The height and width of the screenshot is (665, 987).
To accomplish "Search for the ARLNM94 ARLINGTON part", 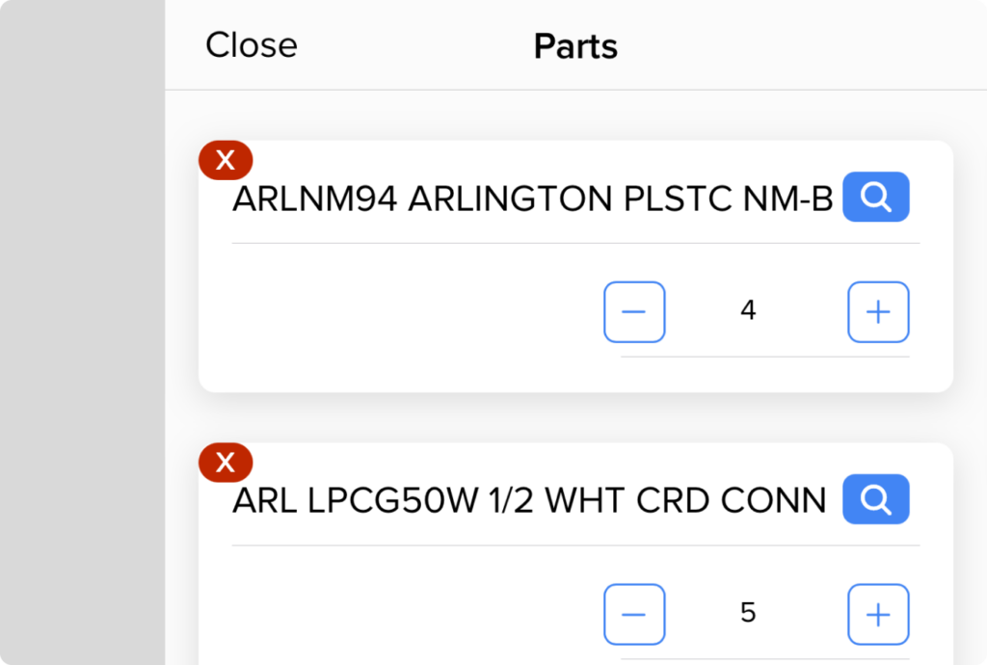I will tap(875, 198).
